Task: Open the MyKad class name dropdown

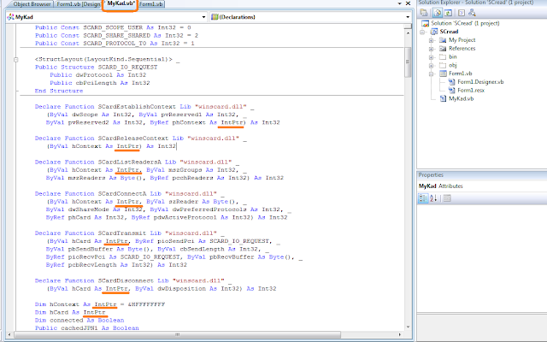Action: [x=203, y=17]
